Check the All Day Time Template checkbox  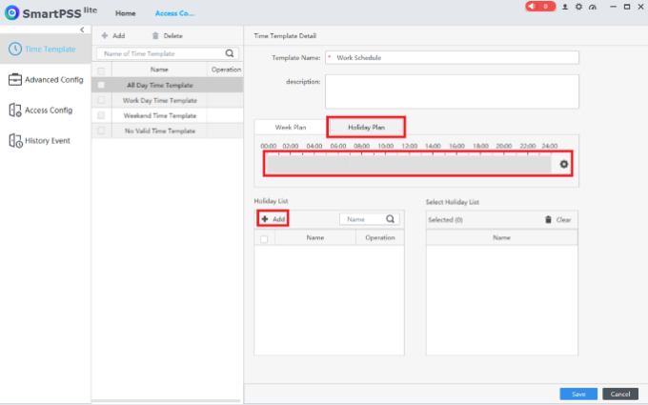pos(101,85)
